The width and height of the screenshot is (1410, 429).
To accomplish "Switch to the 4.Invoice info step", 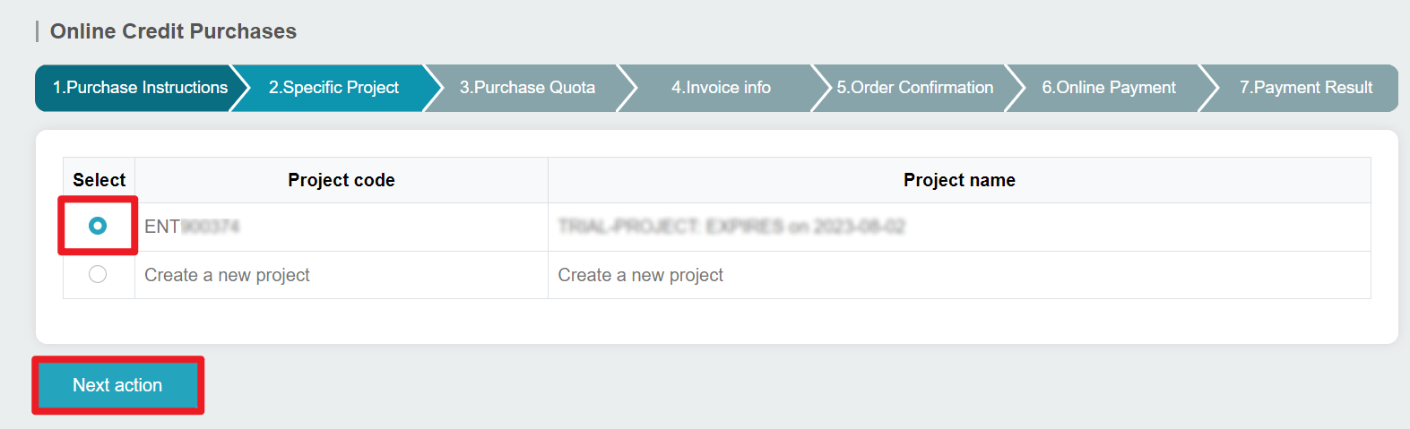I will (x=721, y=88).
